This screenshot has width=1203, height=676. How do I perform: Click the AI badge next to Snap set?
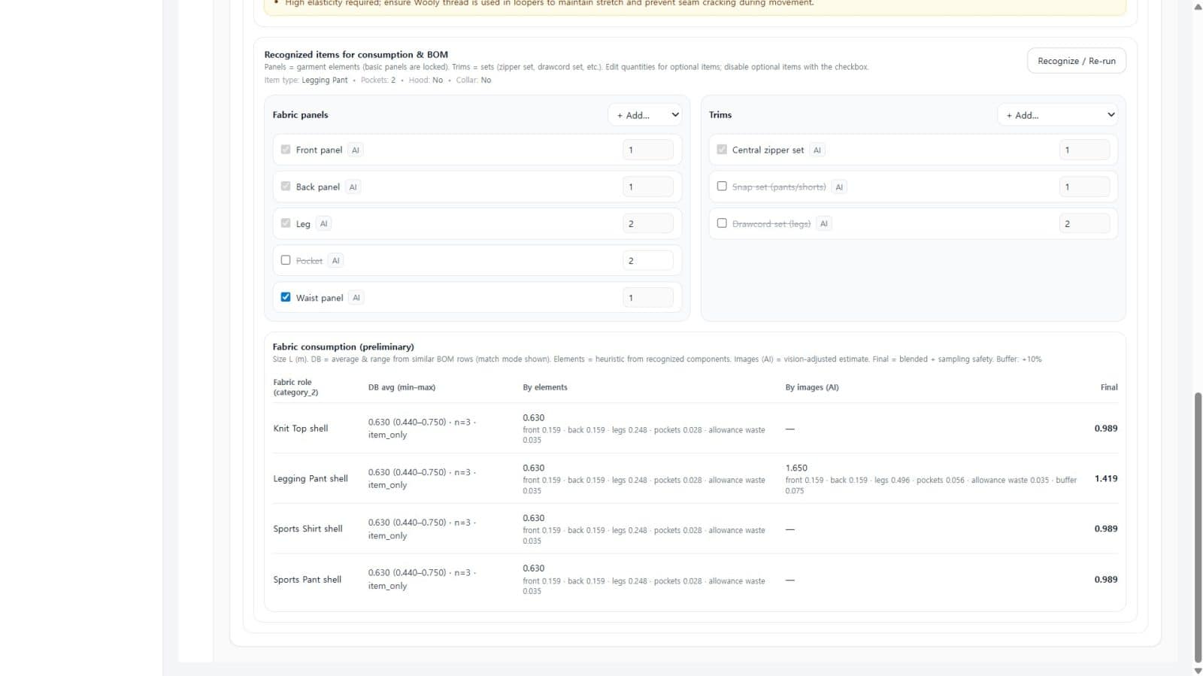point(839,187)
